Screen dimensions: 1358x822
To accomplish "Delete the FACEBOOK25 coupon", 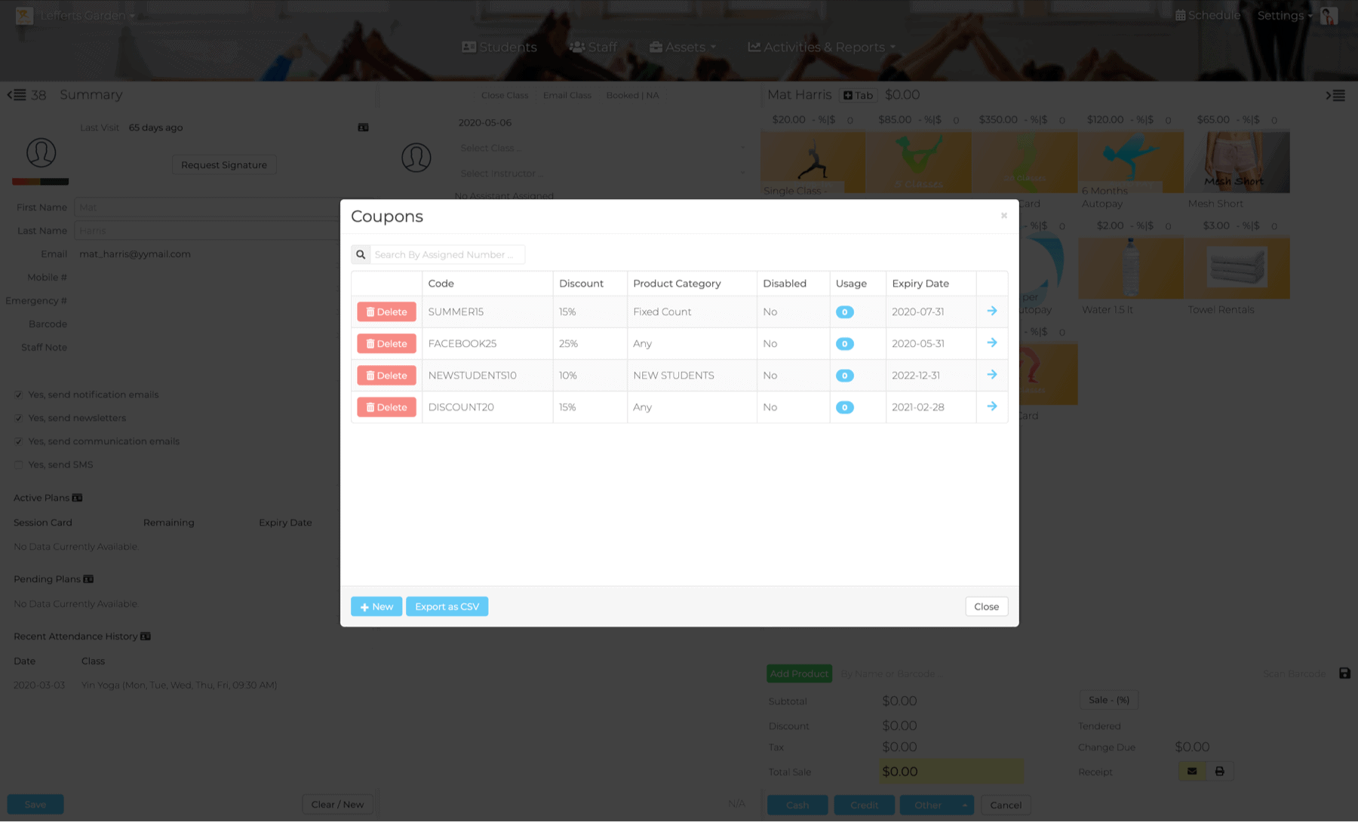I will coord(386,343).
